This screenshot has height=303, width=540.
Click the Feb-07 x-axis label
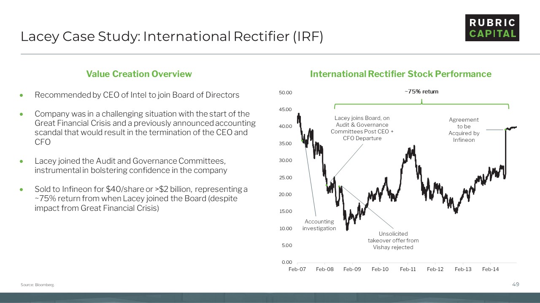point(297,269)
